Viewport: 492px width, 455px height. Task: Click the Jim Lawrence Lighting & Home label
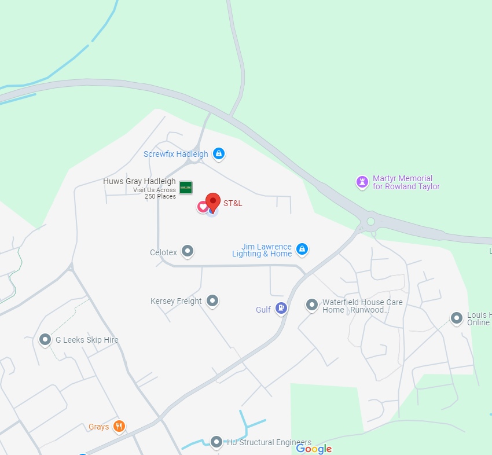(x=262, y=250)
